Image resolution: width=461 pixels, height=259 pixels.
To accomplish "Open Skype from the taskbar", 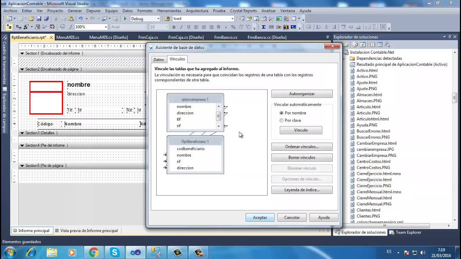I will [115, 253].
